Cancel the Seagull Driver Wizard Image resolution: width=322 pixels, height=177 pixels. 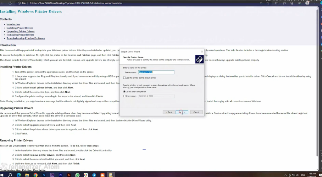[x=196, y=112]
